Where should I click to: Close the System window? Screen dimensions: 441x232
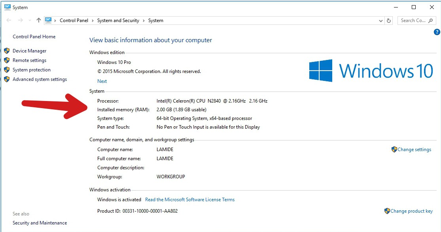[x=432, y=7]
